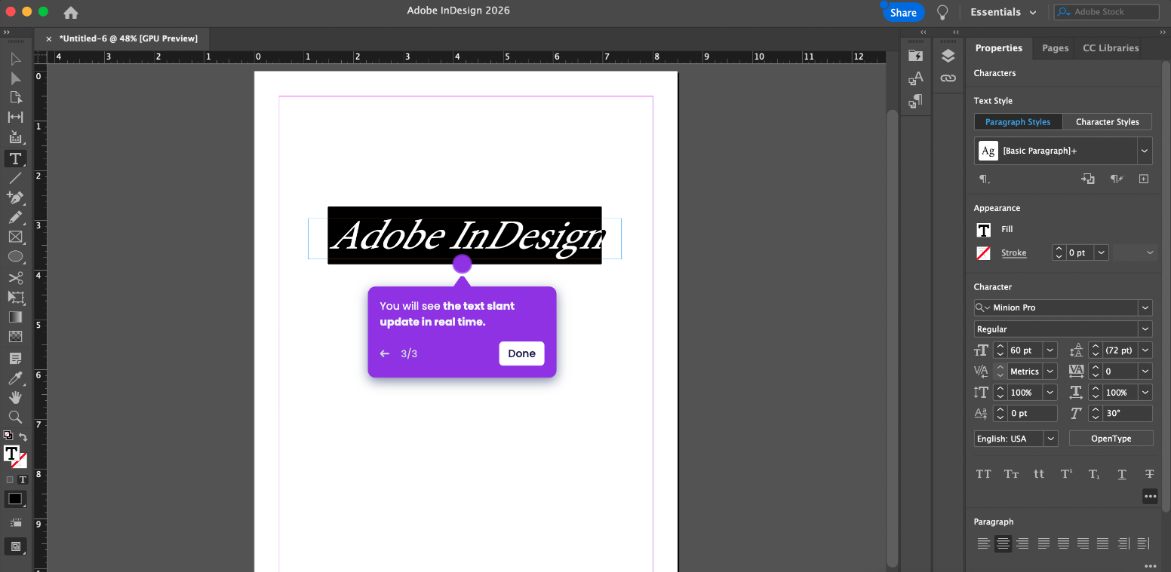Open the stroke weight 0 pt dropdown
This screenshot has width=1171, height=572.
[1102, 253]
